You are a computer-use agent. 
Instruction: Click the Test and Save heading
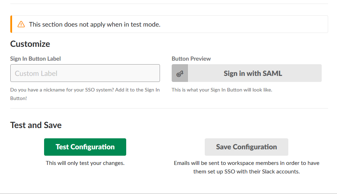tap(36, 125)
